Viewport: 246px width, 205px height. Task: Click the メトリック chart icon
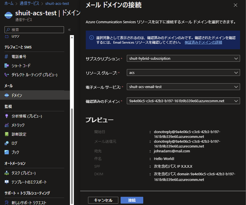point(7,125)
